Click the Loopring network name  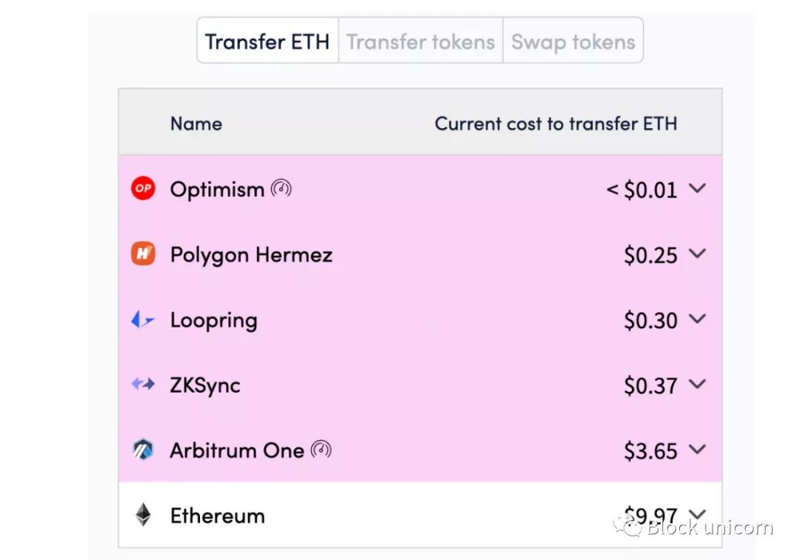pos(213,320)
